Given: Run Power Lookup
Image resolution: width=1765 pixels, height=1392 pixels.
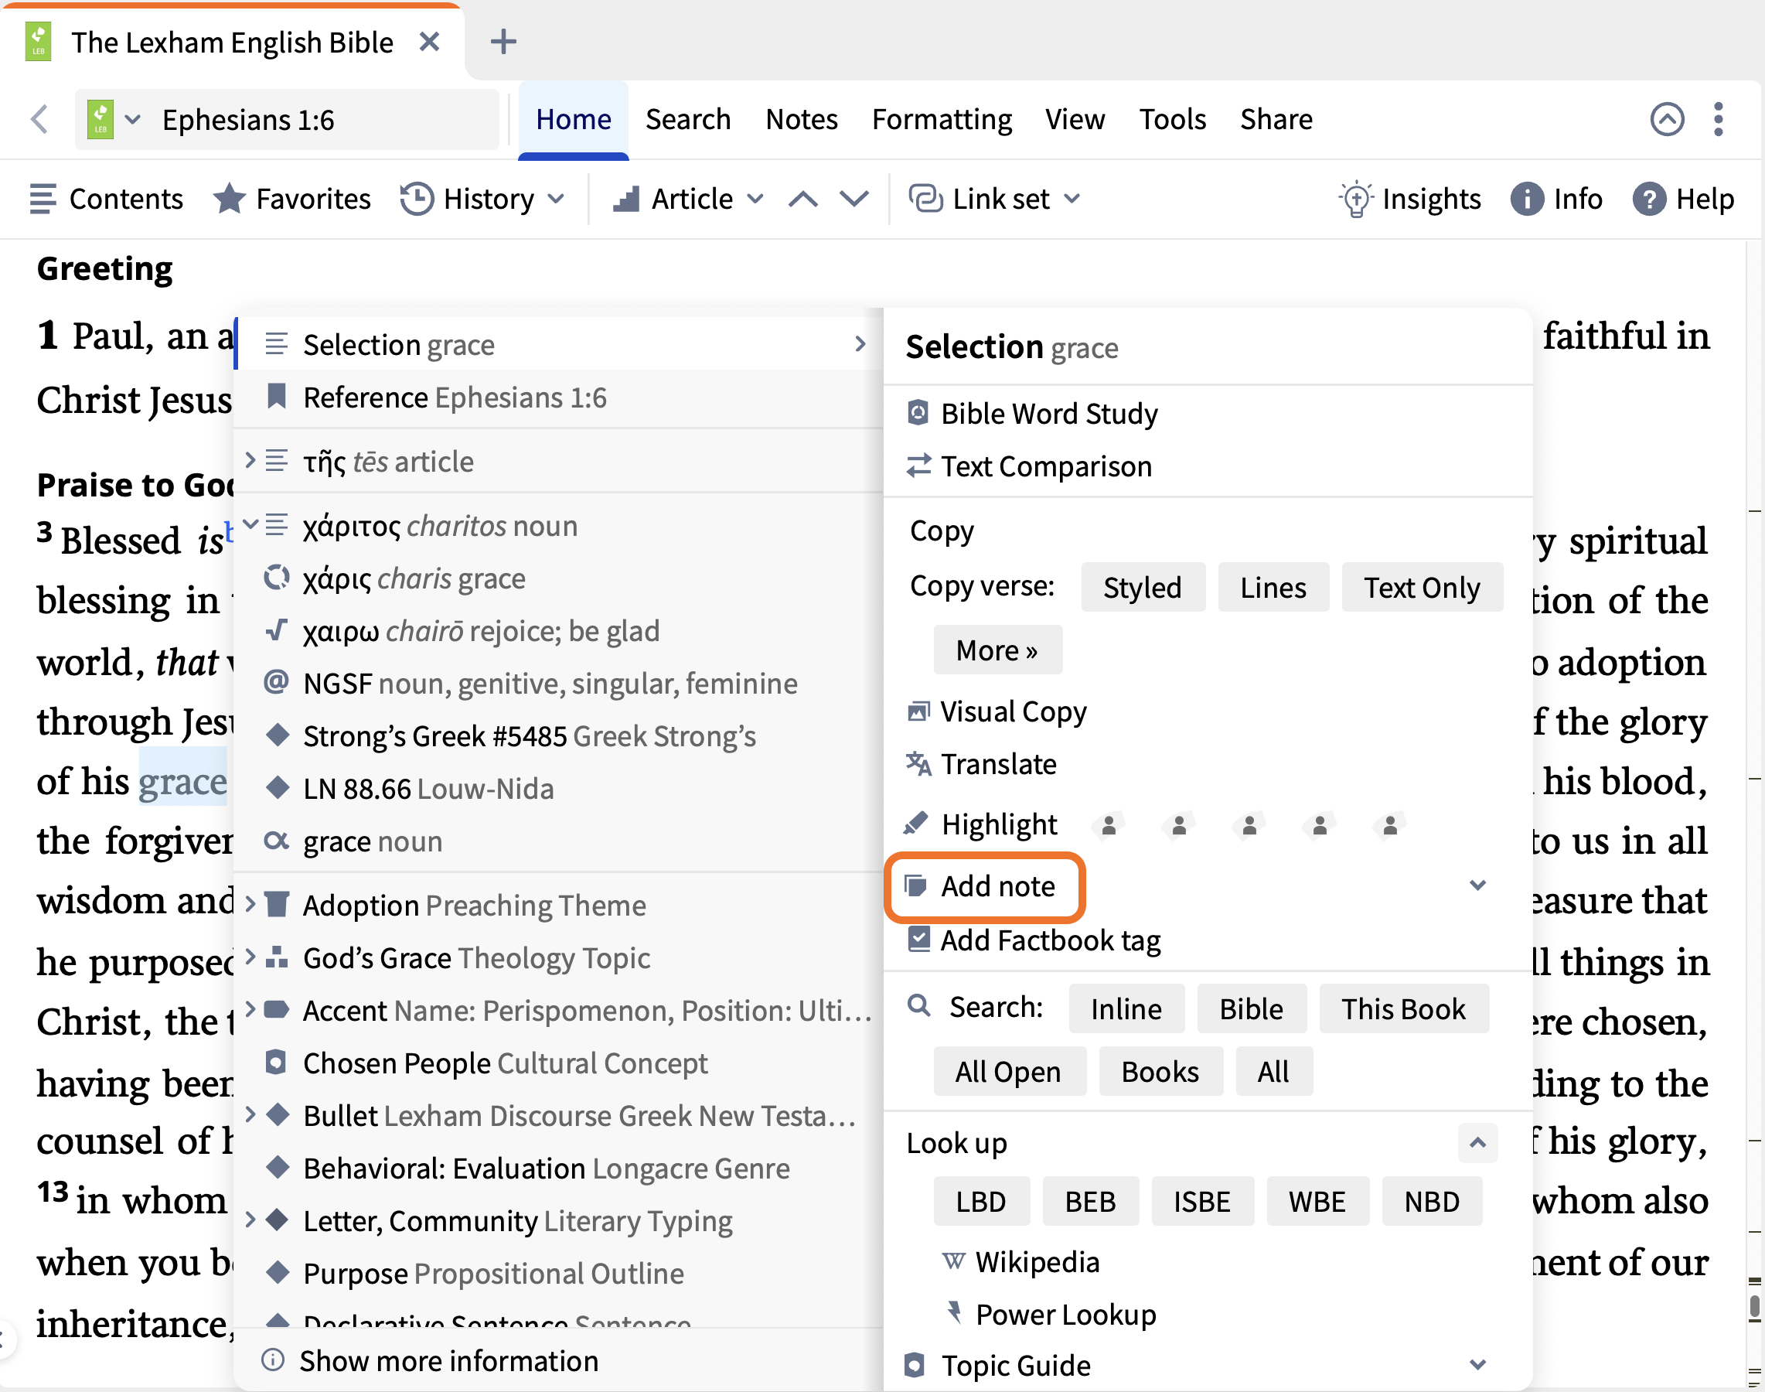Looking at the screenshot, I should click(x=1050, y=1315).
